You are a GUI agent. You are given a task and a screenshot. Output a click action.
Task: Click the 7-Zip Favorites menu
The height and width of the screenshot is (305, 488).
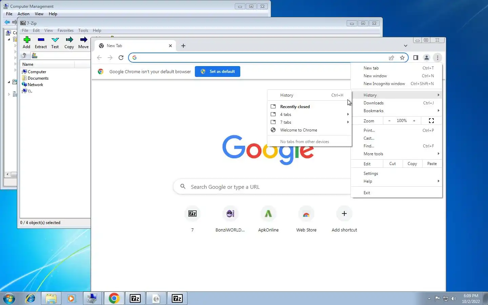pyautogui.click(x=65, y=30)
